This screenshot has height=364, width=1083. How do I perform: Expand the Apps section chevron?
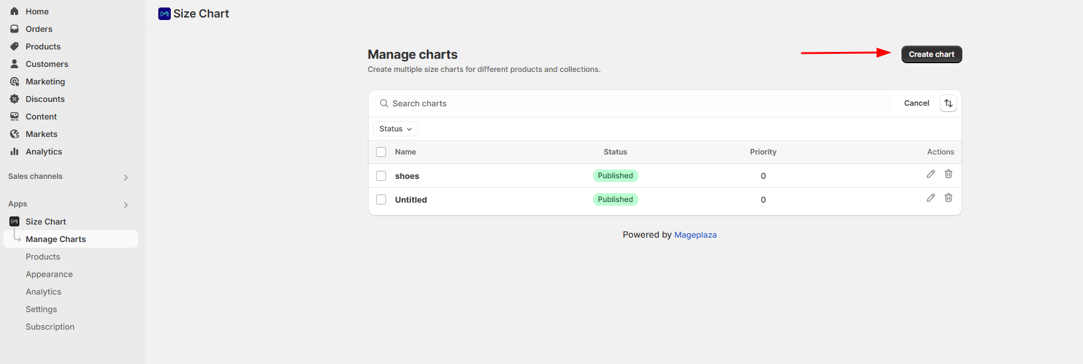coord(126,205)
